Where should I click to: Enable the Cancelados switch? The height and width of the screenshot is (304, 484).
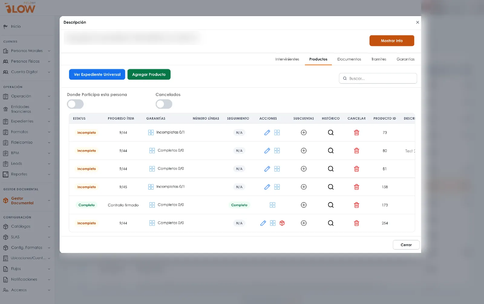point(164,104)
